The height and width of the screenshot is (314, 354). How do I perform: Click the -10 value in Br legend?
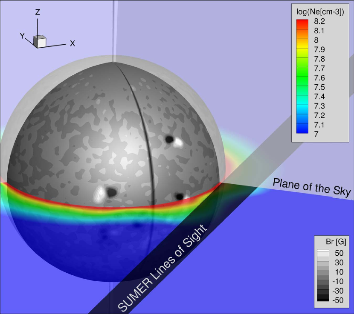[338, 281]
